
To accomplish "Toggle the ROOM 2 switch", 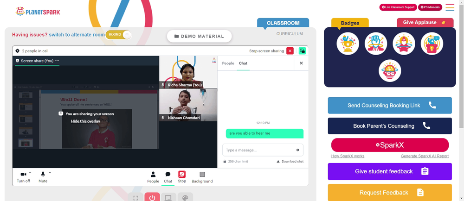I will pyautogui.click(x=118, y=35).
